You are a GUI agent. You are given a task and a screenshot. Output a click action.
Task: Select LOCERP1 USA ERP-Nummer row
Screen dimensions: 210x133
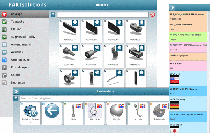pos(188,91)
